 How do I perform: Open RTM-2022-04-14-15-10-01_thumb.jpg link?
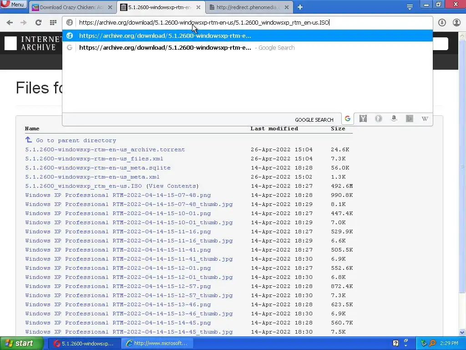click(129, 222)
